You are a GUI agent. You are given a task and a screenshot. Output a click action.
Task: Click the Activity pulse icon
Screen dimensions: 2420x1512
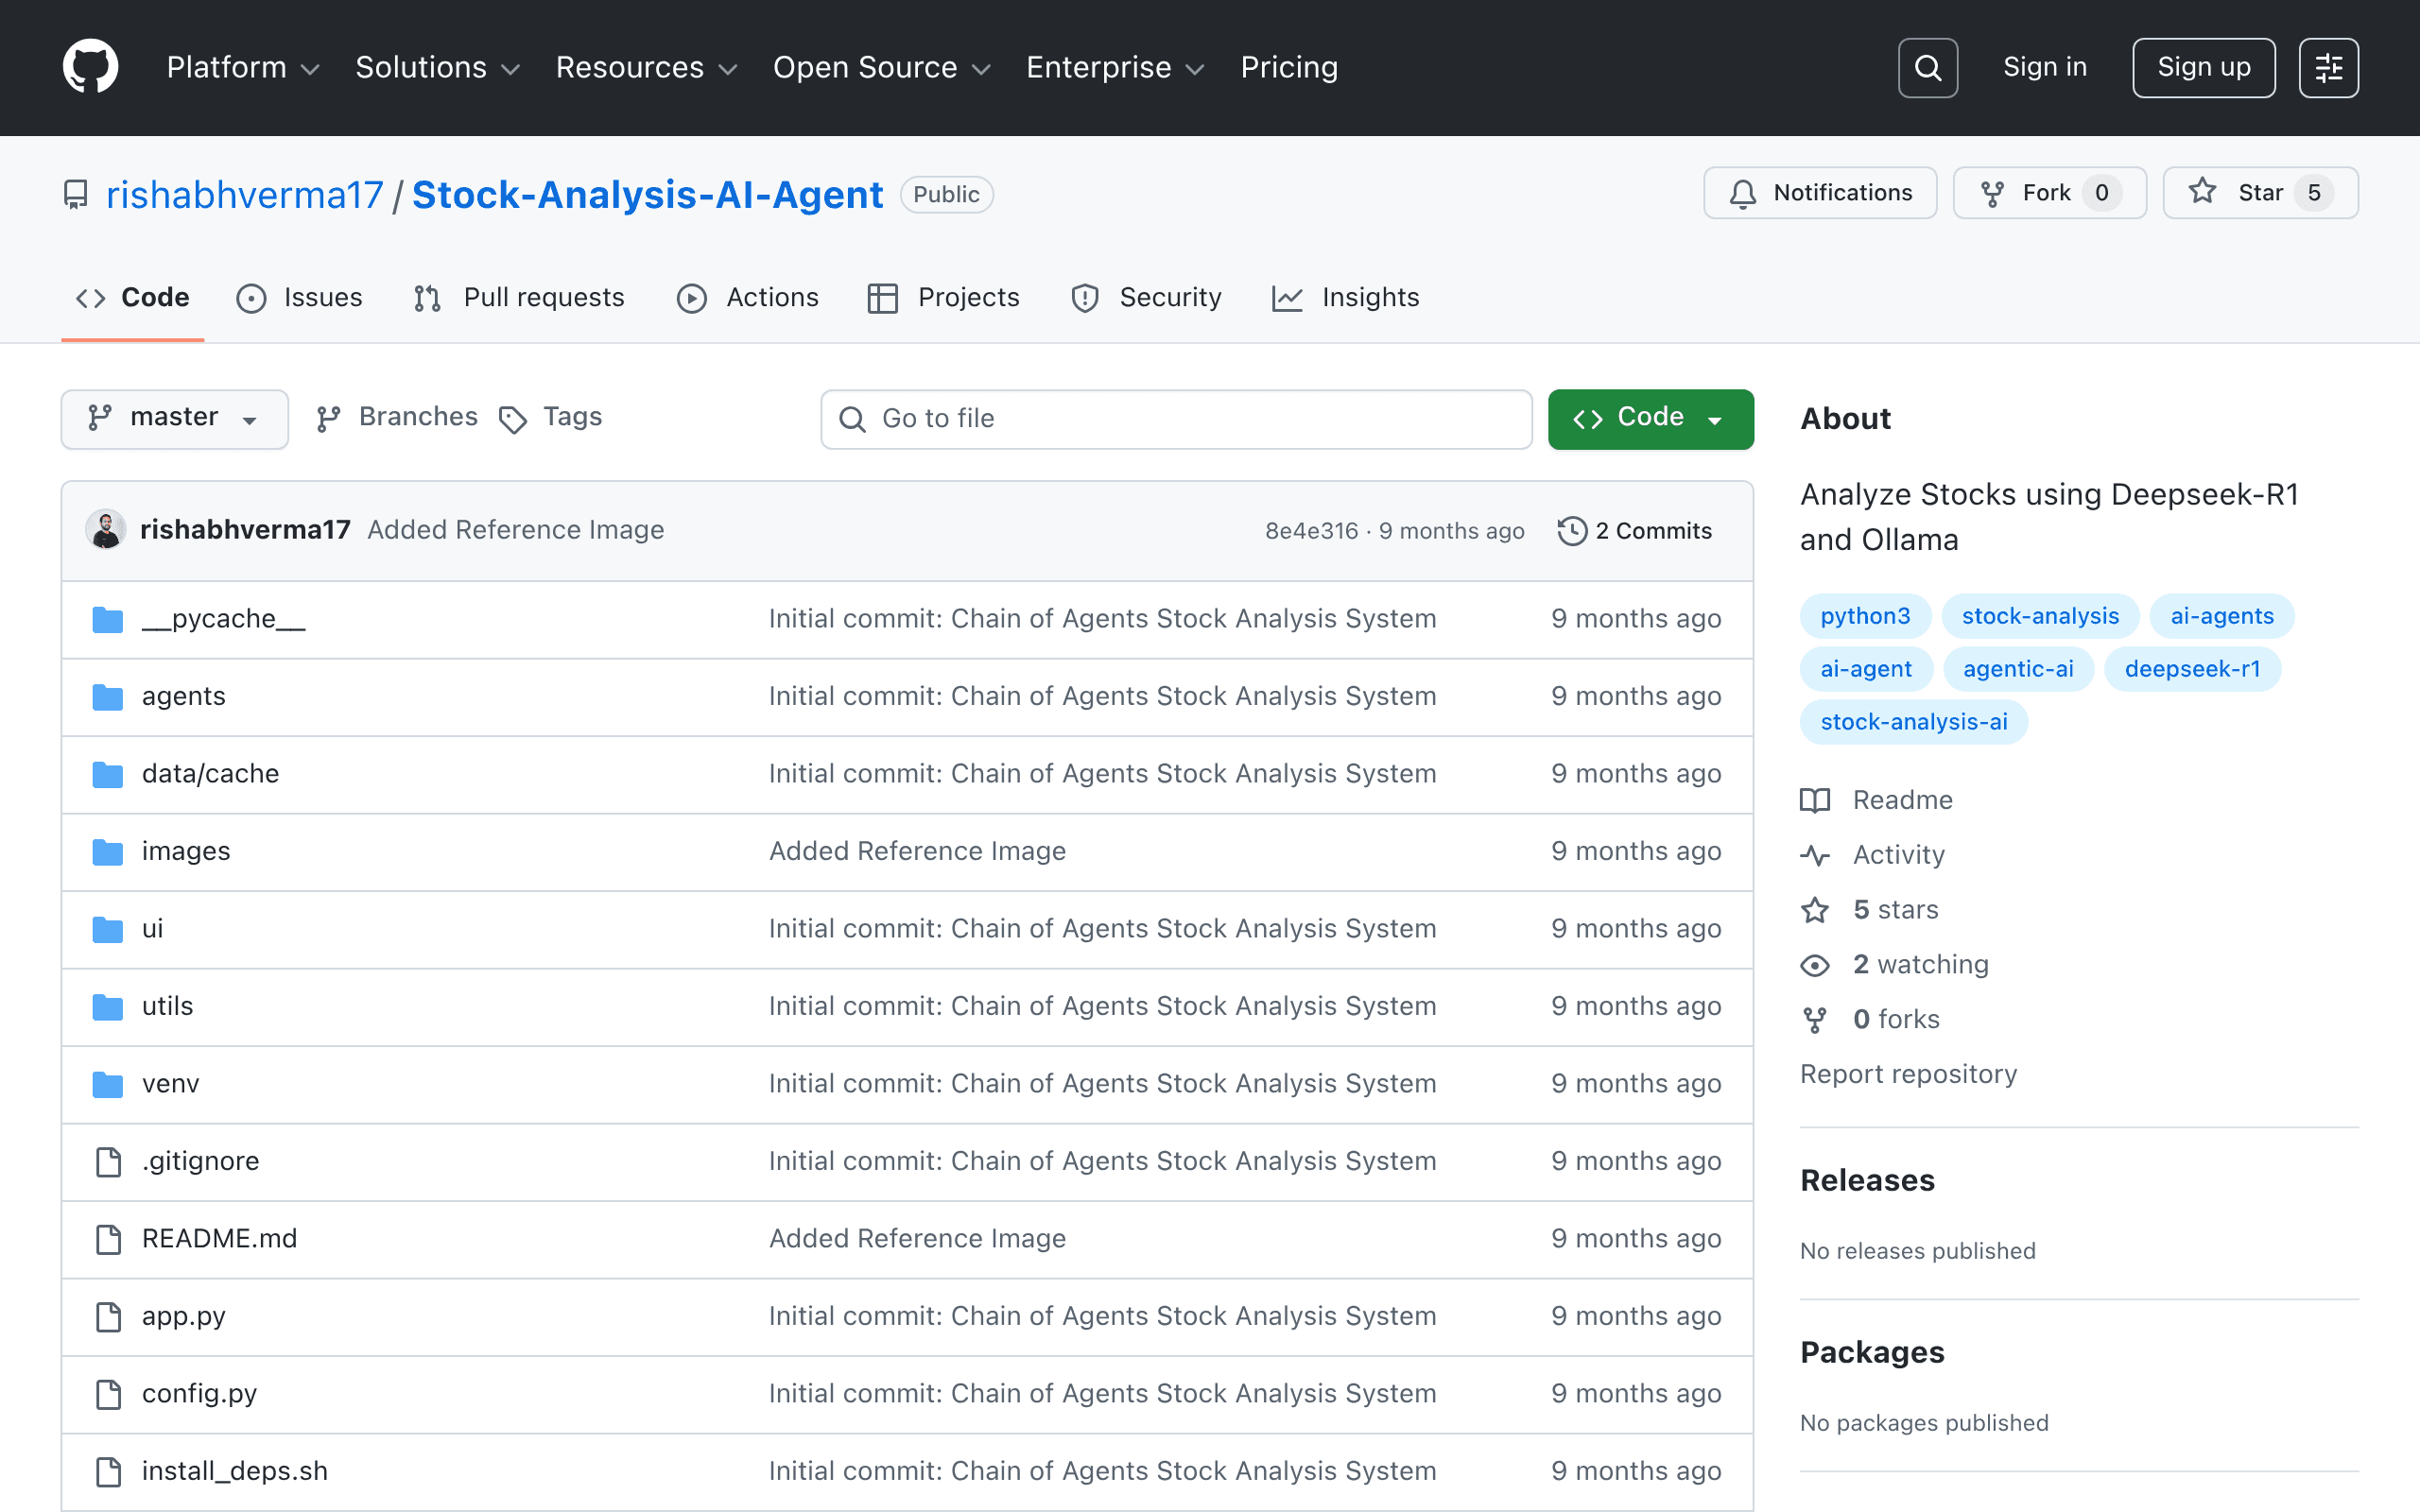[1815, 855]
